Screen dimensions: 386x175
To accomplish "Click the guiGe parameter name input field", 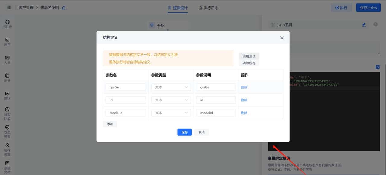I will click(125, 87).
